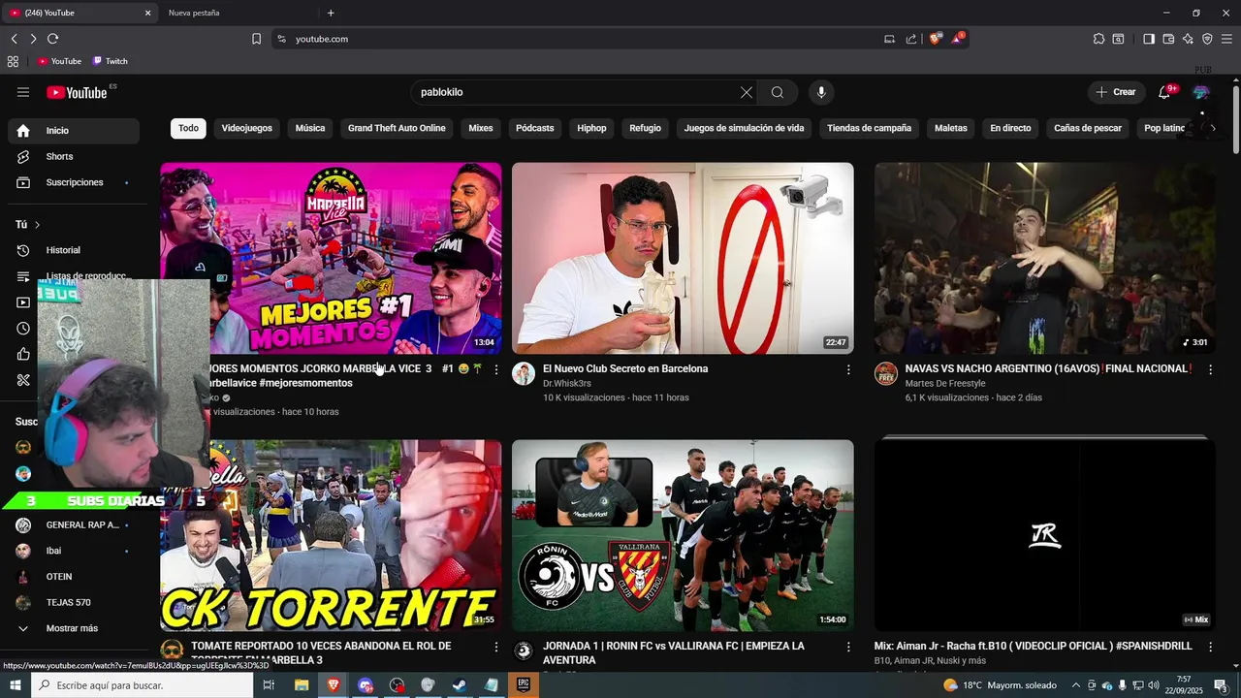Toggle the Brave sidebar panel icon
The height and width of the screenshot is (698, 1241).
pos(1149,39)
